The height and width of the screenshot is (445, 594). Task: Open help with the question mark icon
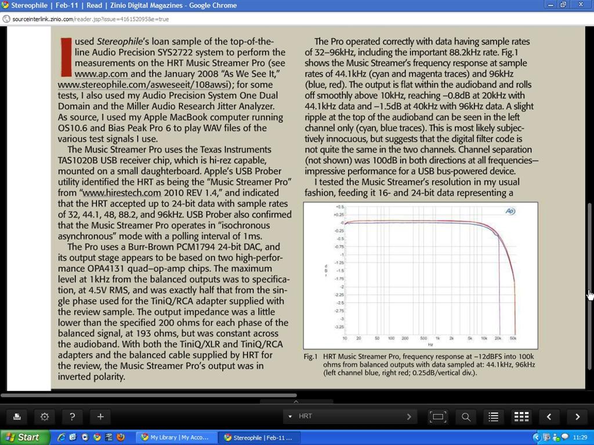[x=73, y=417]
